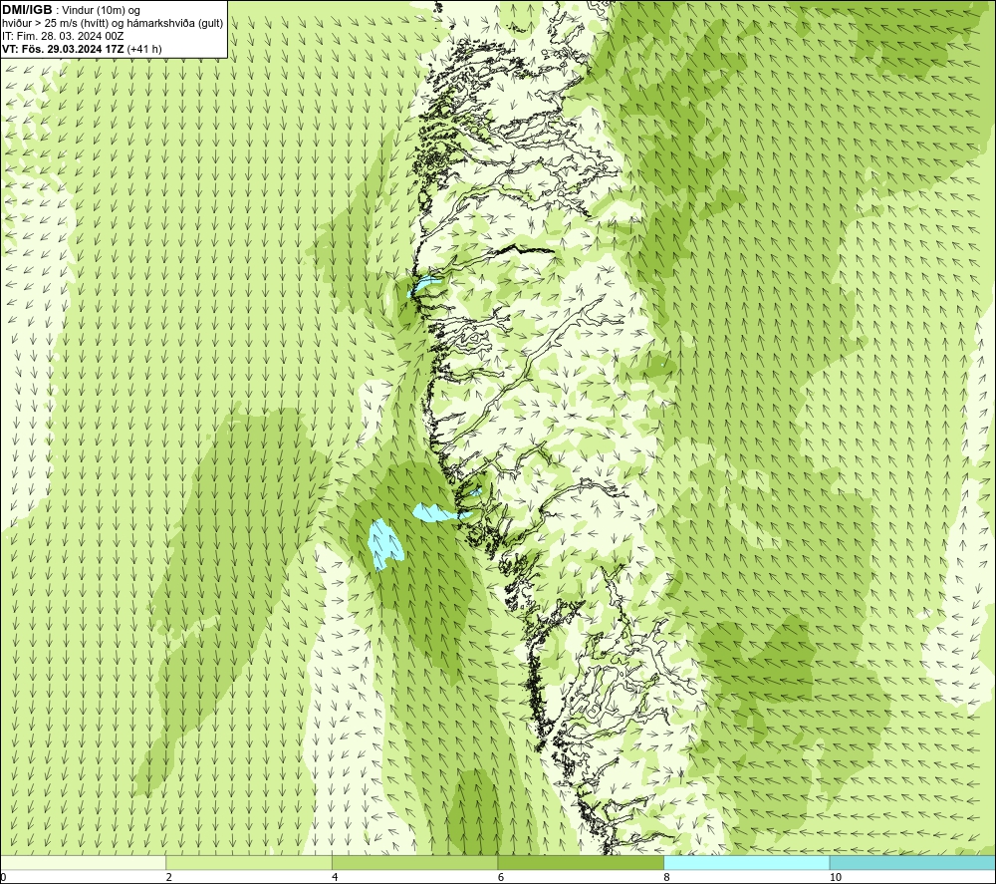The width and height of the screenshot is (996, 884).
Task: Click the 6–8 m/s dark green legend swatch
Action: (581, 863)
